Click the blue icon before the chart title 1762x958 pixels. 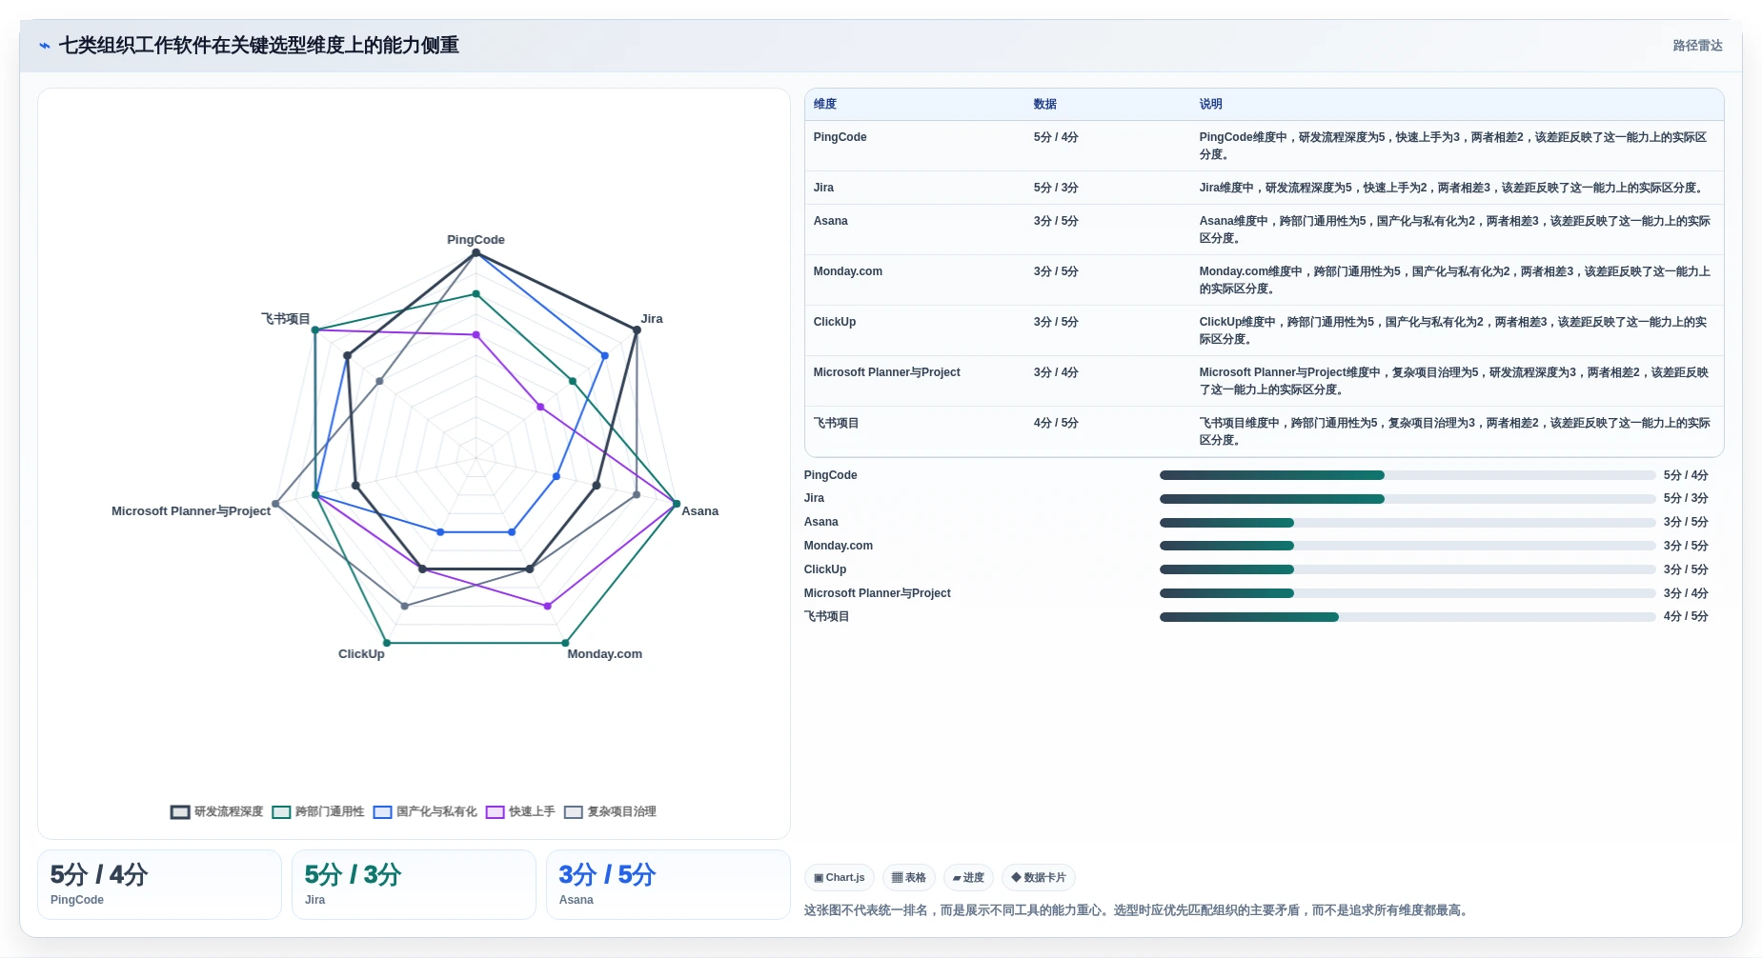pos(45,46)
